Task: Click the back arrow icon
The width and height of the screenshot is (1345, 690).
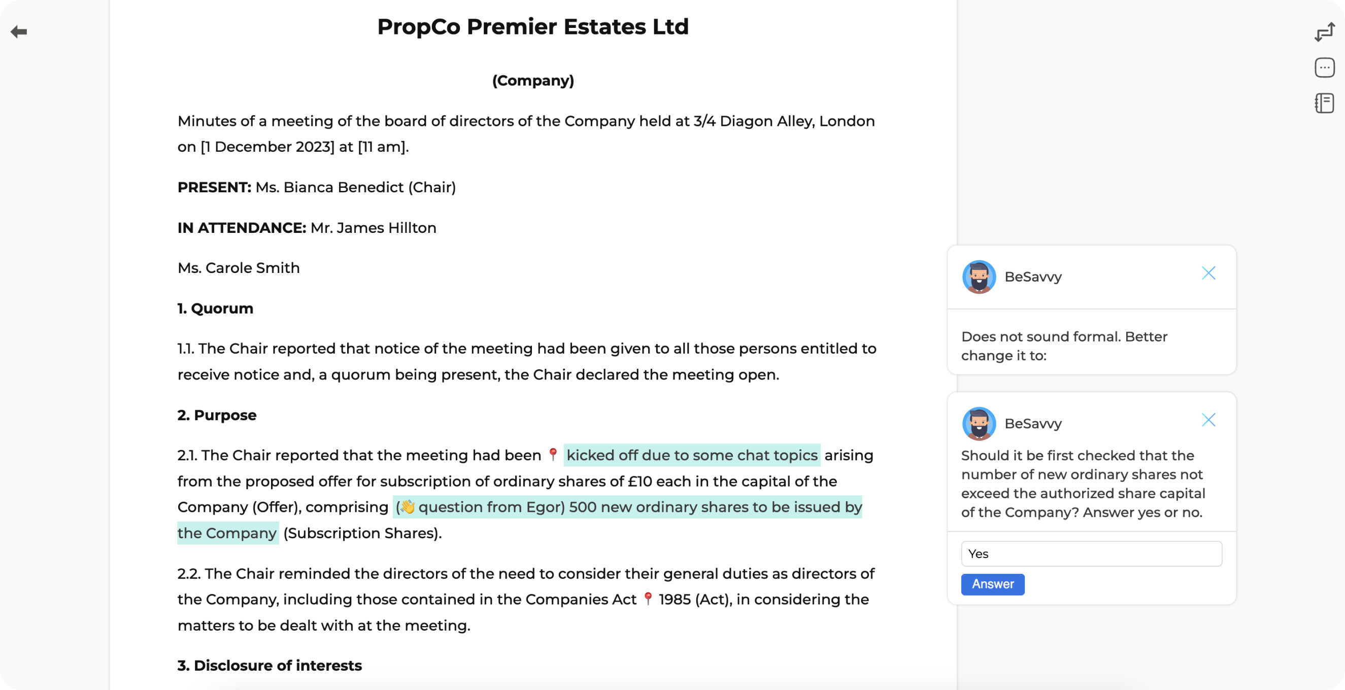Action: 19,32
